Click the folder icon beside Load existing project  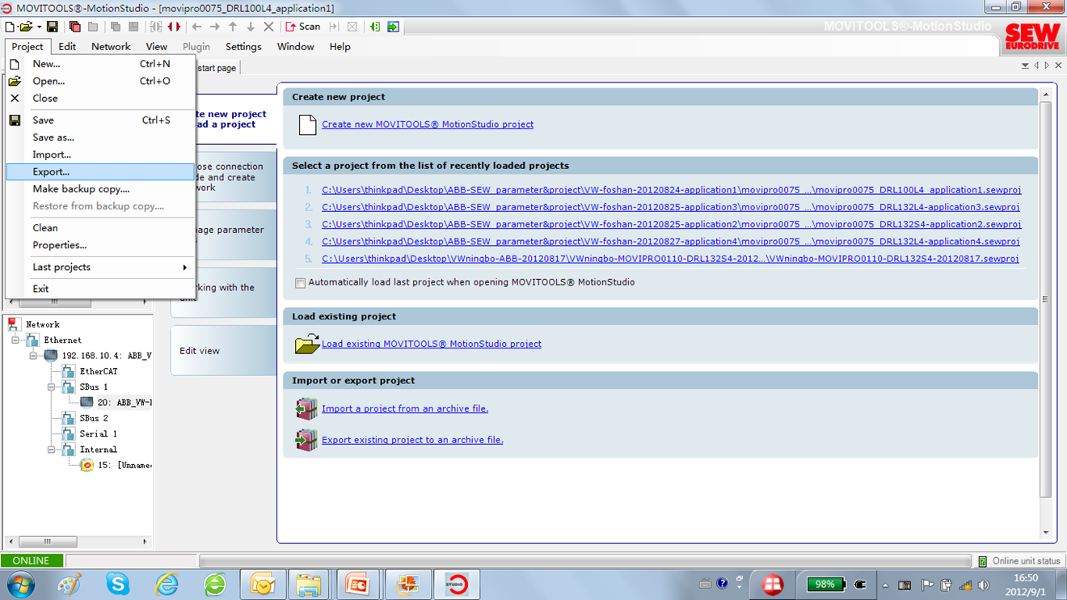point(307,344)
